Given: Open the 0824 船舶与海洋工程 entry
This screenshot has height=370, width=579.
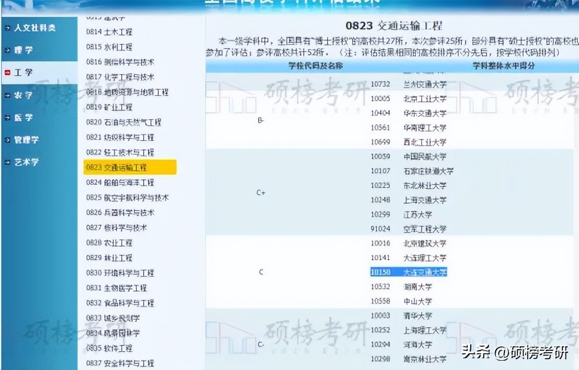Looking at the screenshot, I should 119,182.
